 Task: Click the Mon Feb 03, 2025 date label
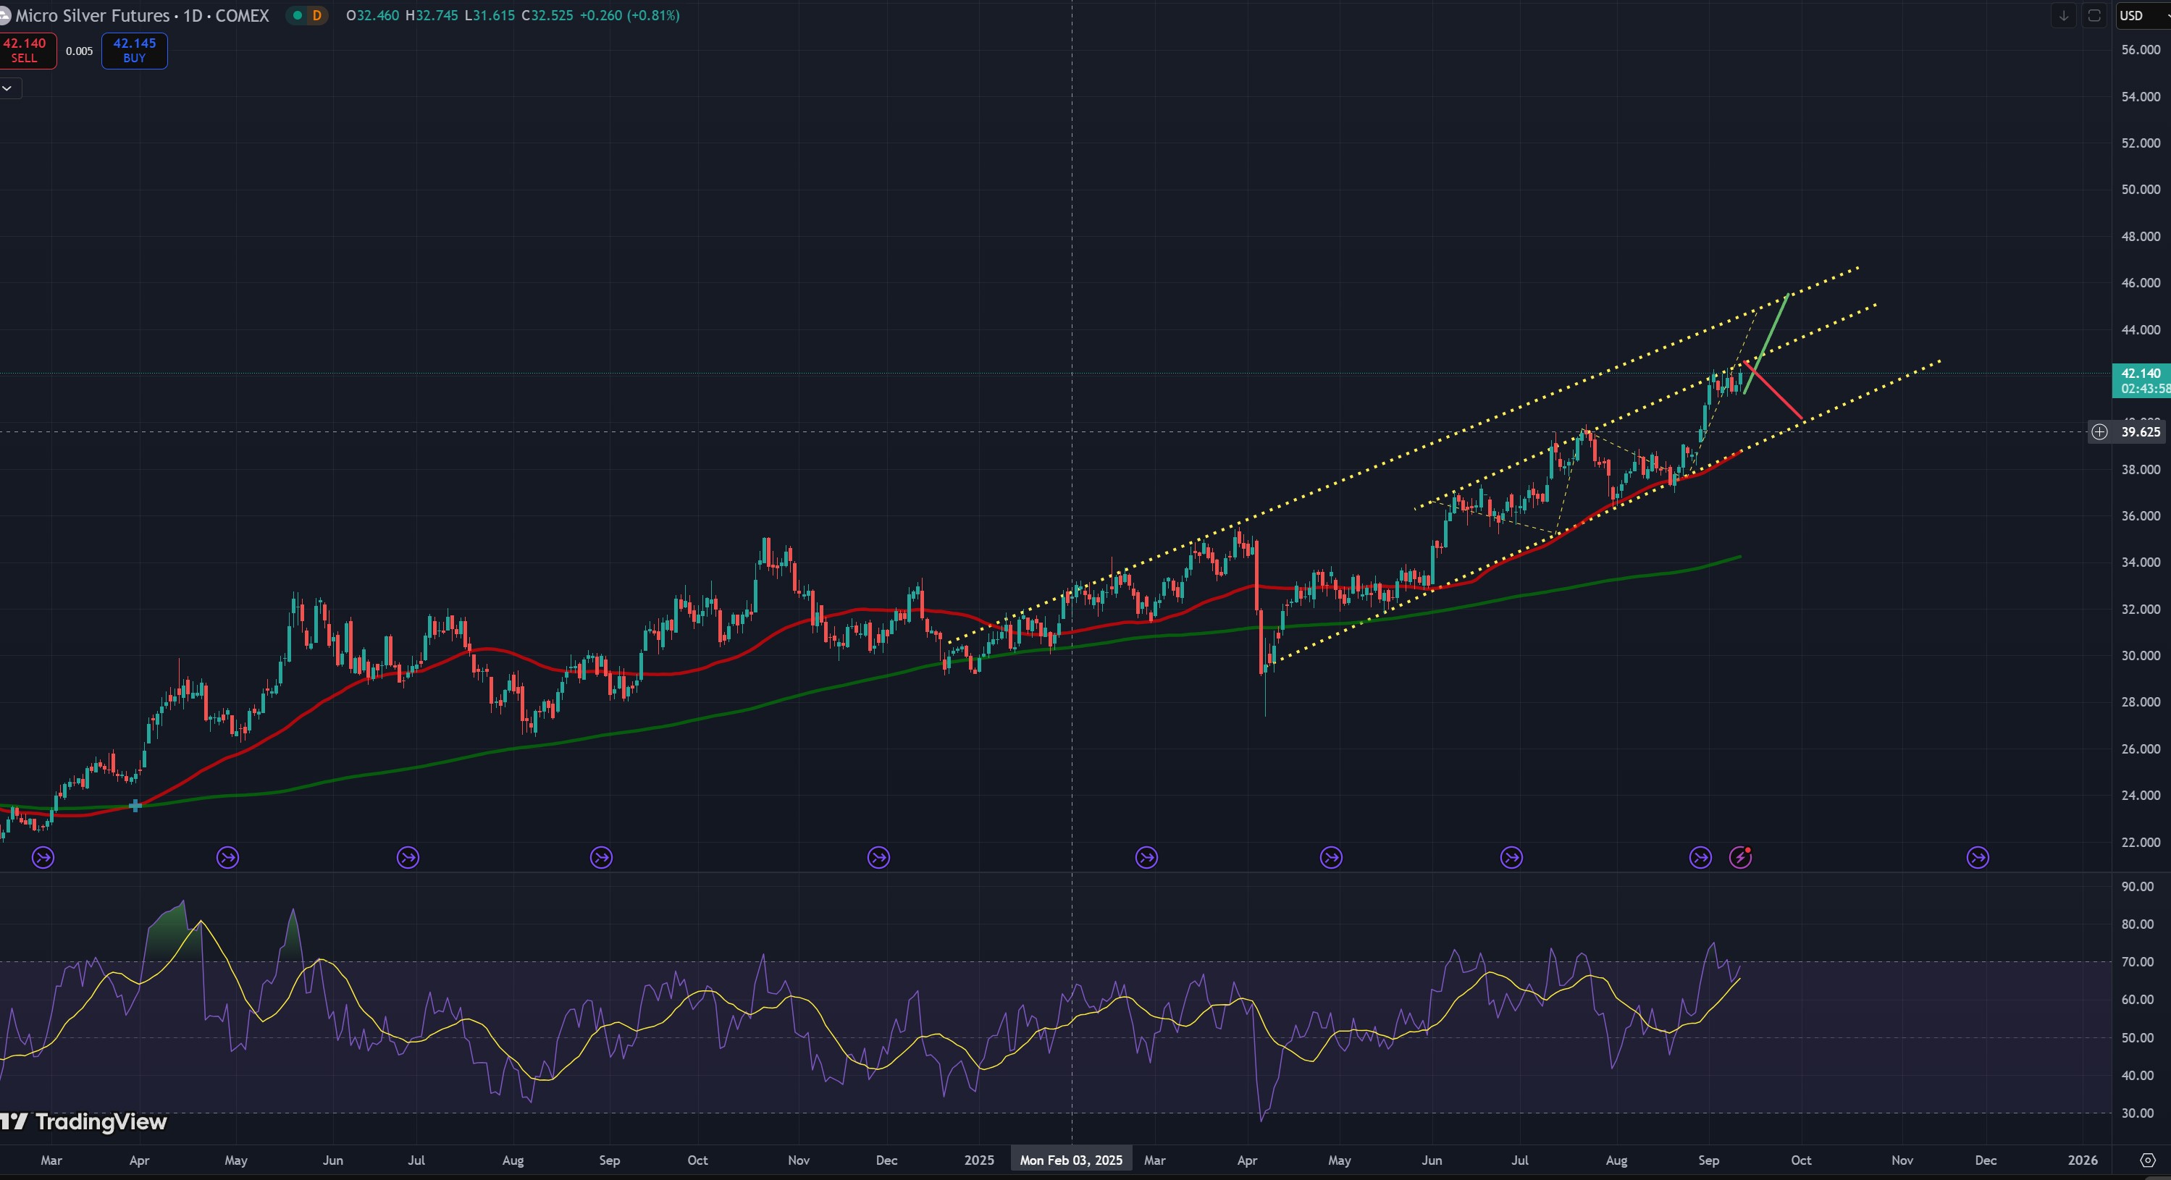pyautogui.click(x=1070, y=1160)
